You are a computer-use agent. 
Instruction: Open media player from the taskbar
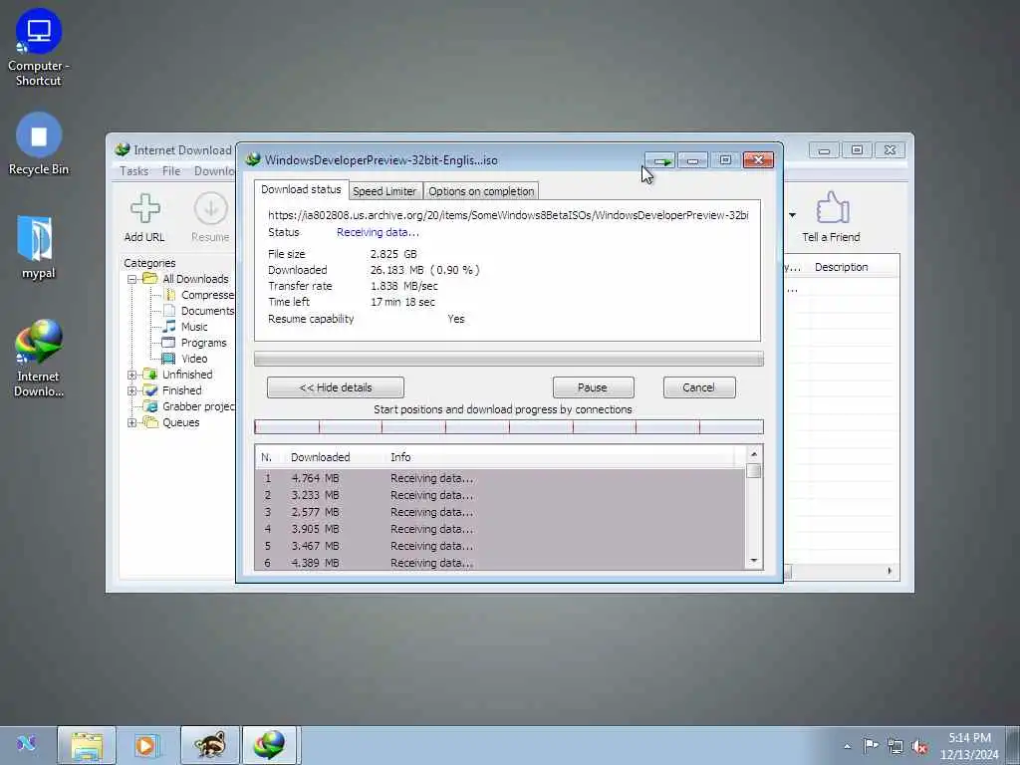pos(147,745)
